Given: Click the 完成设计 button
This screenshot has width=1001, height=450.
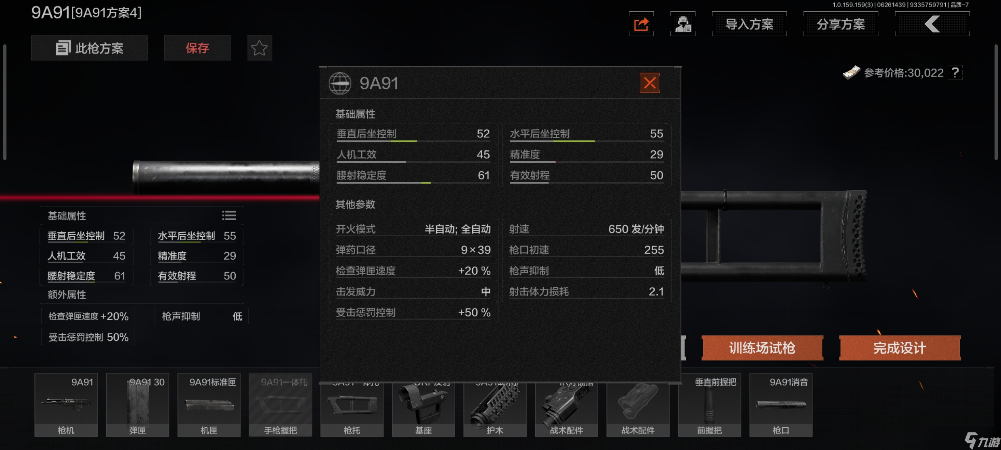Looking at the screenshot, I should [900, 348].
